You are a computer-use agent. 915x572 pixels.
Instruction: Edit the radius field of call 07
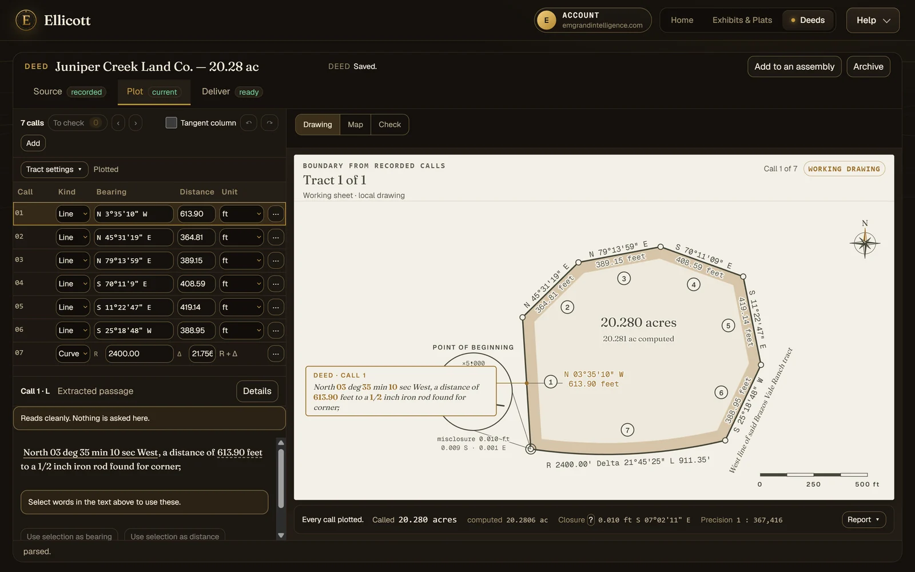(x=139, y=354)
